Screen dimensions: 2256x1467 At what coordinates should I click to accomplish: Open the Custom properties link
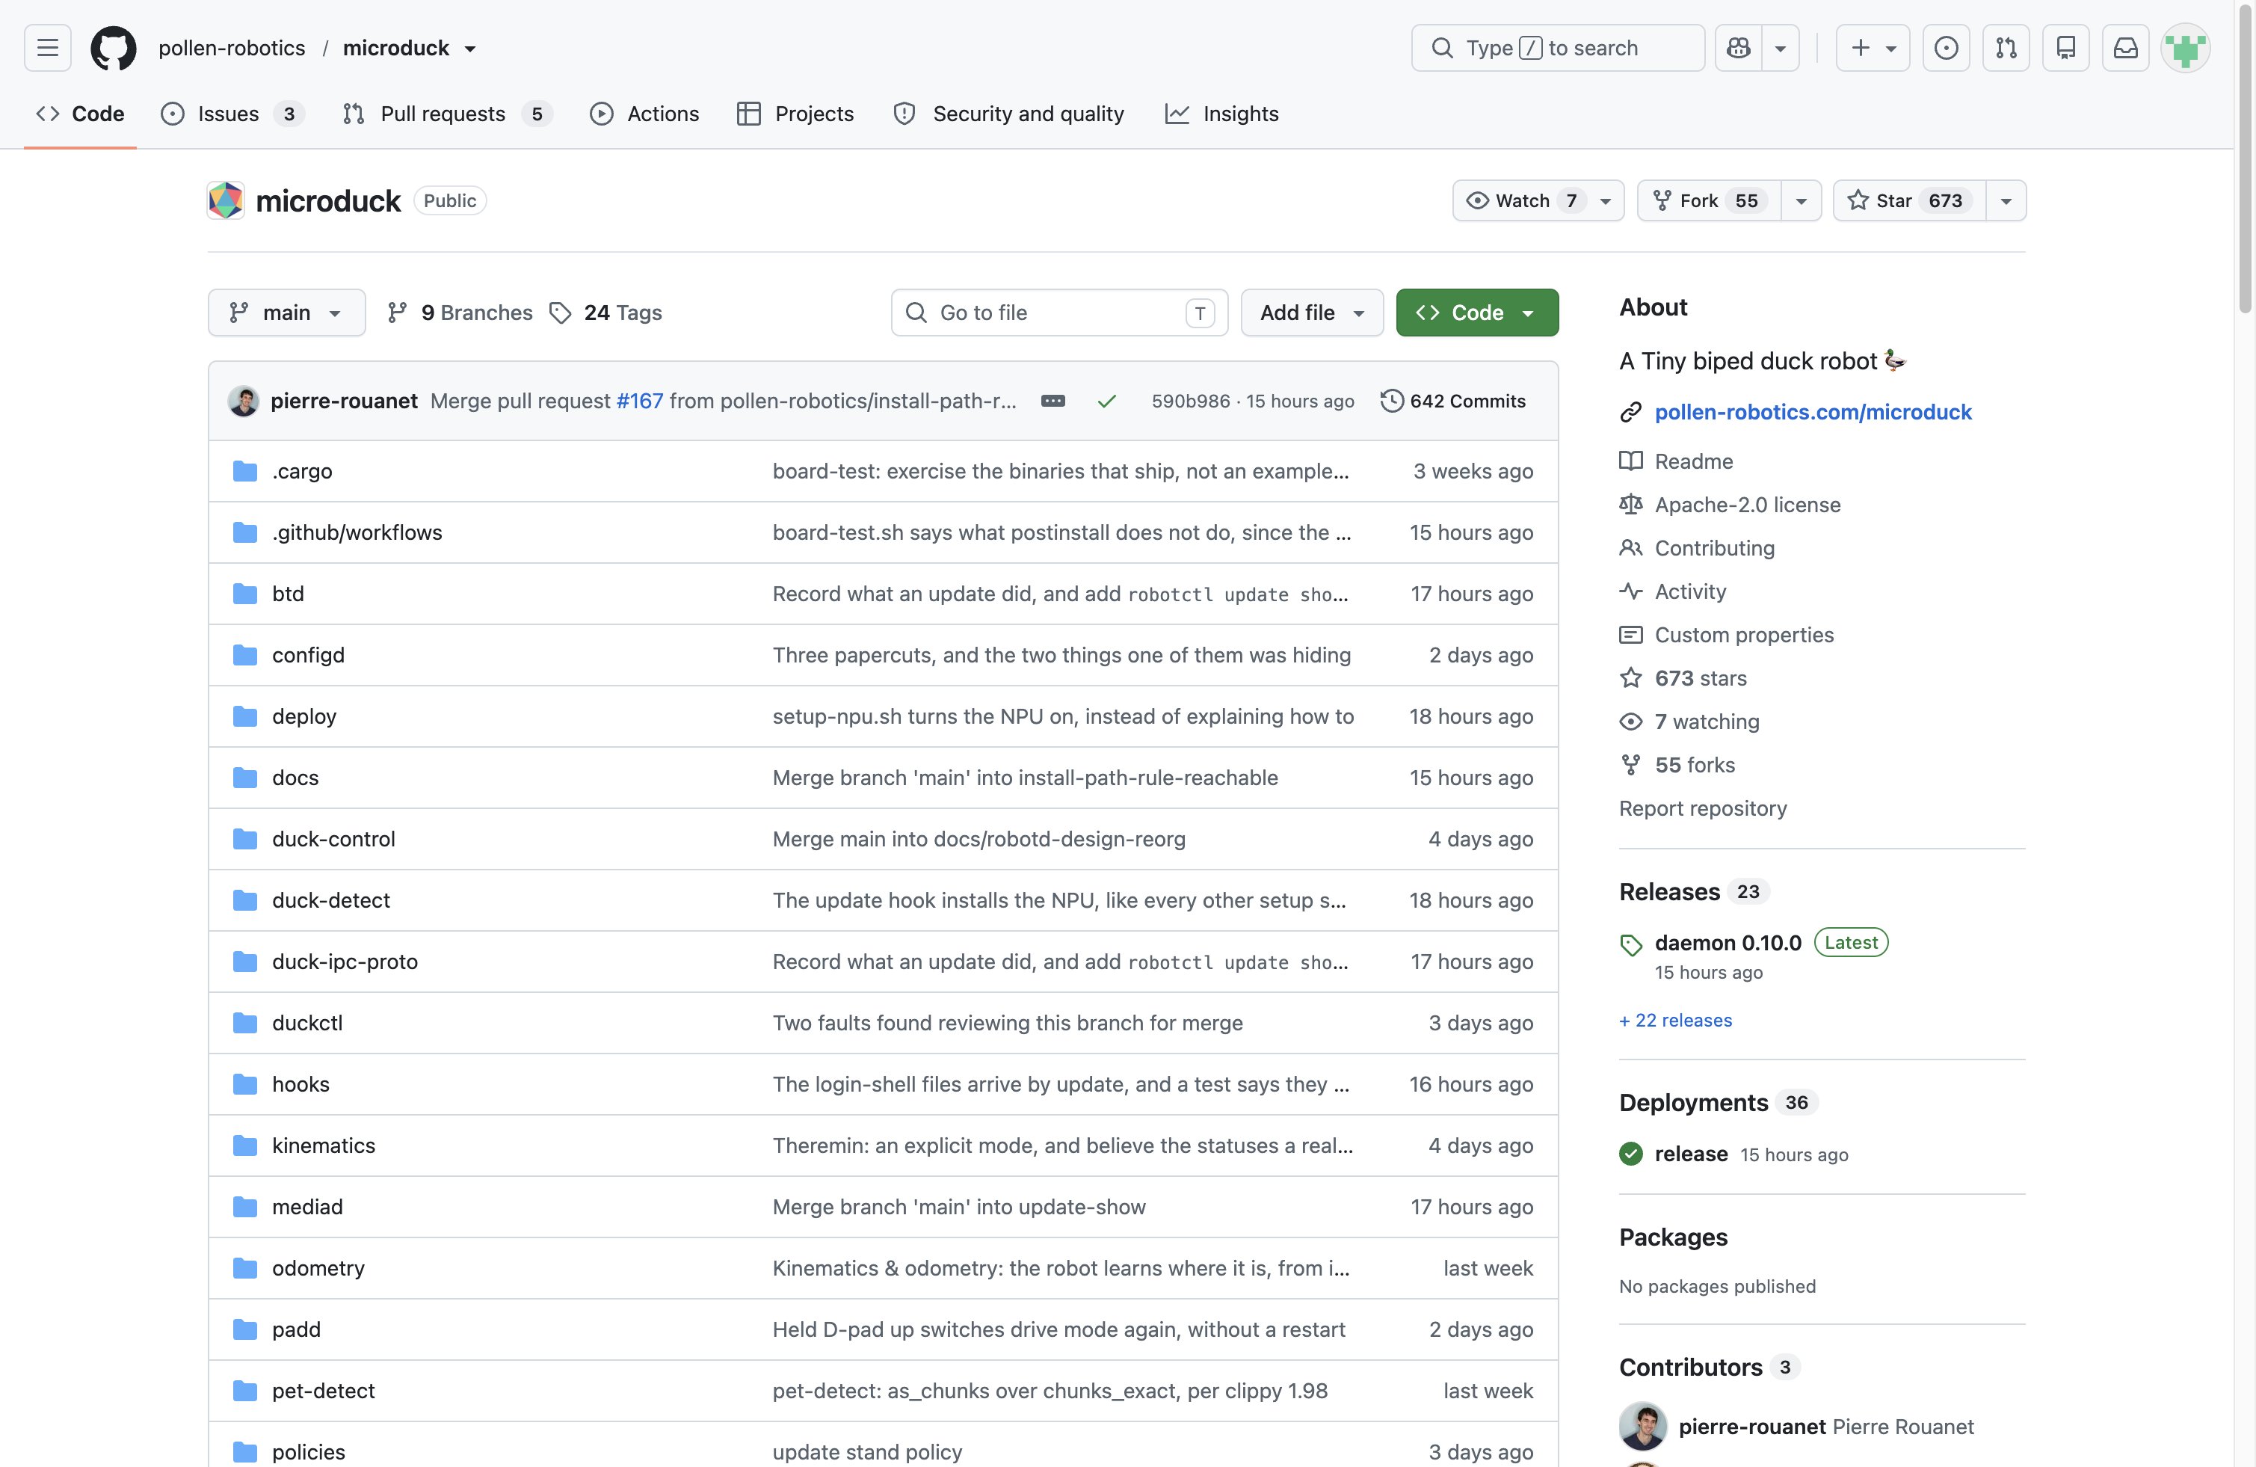[1744, 636]
